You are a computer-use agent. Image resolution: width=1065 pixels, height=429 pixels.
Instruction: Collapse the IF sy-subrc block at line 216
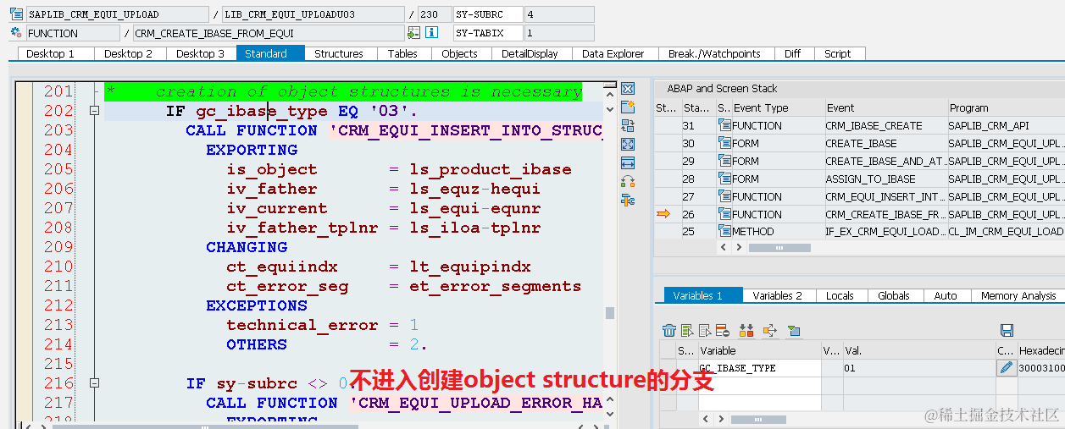point(96,383)
